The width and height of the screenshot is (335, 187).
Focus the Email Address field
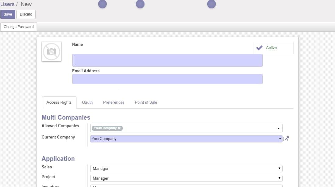click(167, 79)
